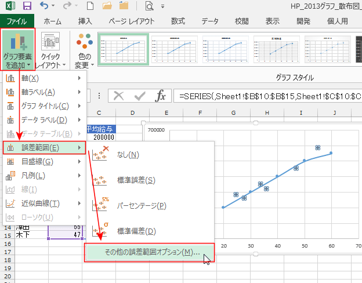Click the New blank document icon

90,7
